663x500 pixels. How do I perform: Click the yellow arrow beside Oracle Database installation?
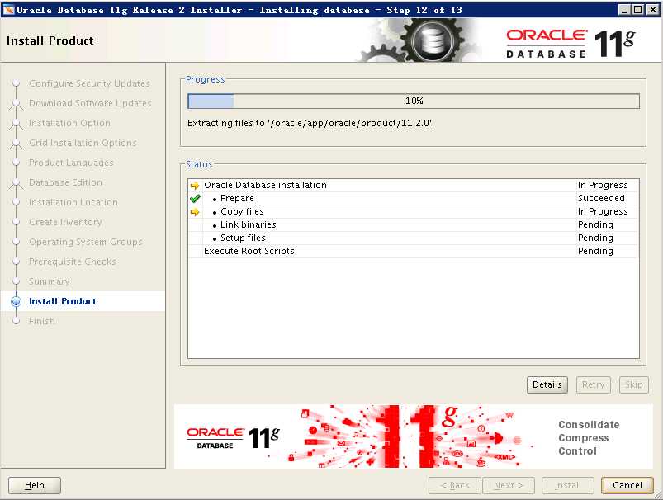[195, 186]
